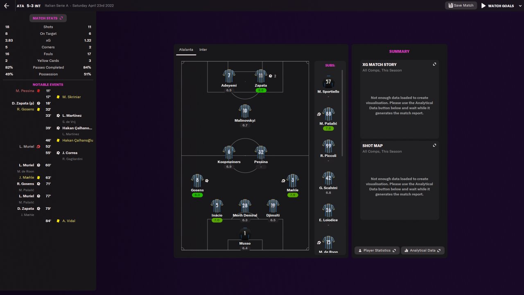Select substitute Loiodice's number 26 shirt
This screenshot has height=295, width=524.
click(x=328, y=211)
